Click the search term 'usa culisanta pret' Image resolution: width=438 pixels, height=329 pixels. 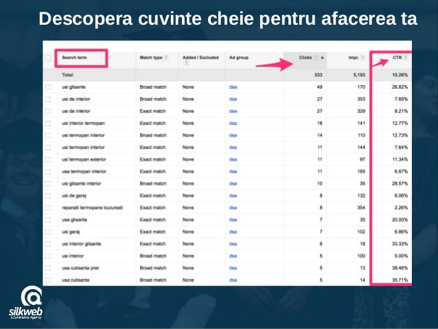coord(80,268)
